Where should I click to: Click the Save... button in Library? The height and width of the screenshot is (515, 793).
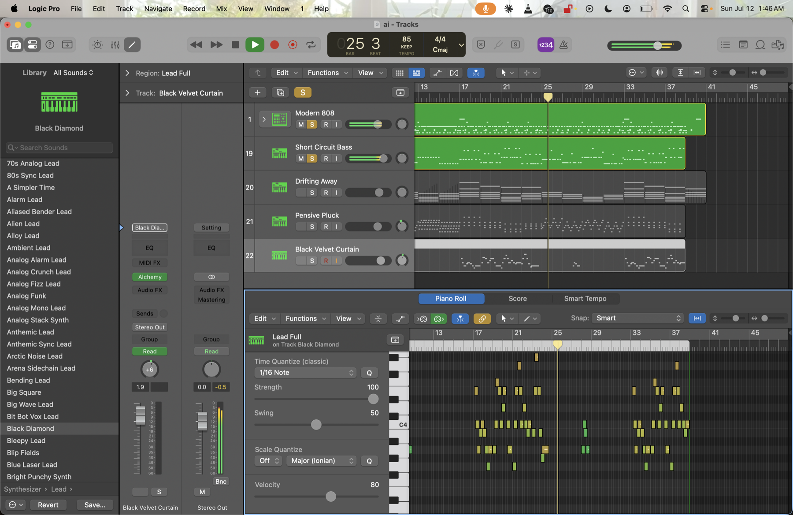(95, 505)
